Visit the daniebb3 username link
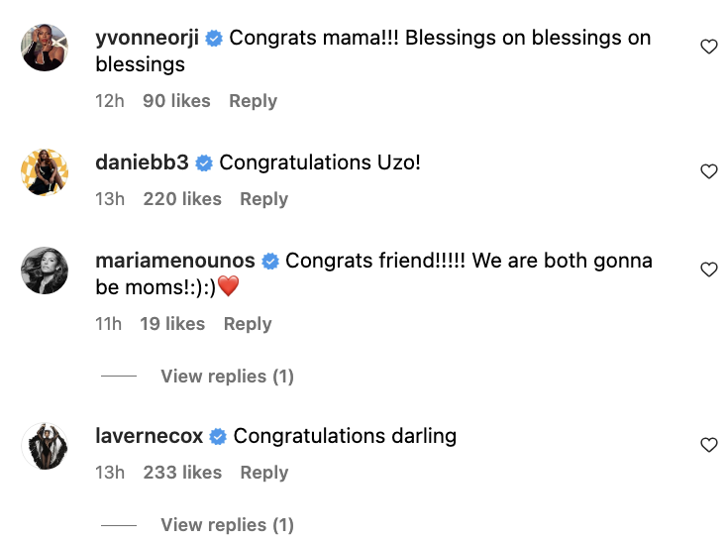This screenshot has height=541, width=727. tap(143, 162)
